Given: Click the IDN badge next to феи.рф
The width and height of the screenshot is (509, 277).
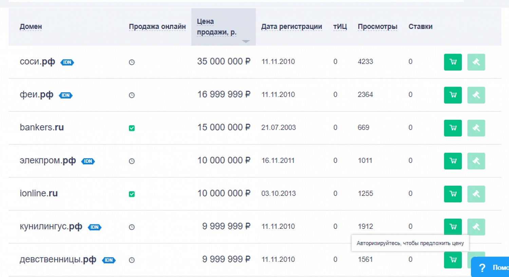Looking at the screenshot, I should pos(66,95).
